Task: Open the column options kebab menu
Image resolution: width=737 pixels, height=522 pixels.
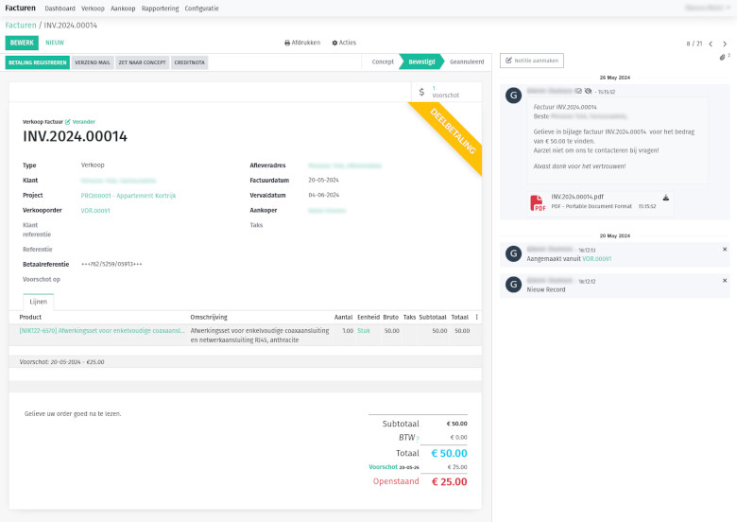Action: pos(476,317)
